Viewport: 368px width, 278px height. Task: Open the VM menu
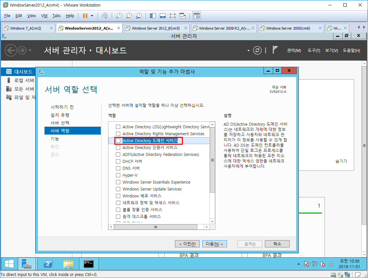[44, 16]
